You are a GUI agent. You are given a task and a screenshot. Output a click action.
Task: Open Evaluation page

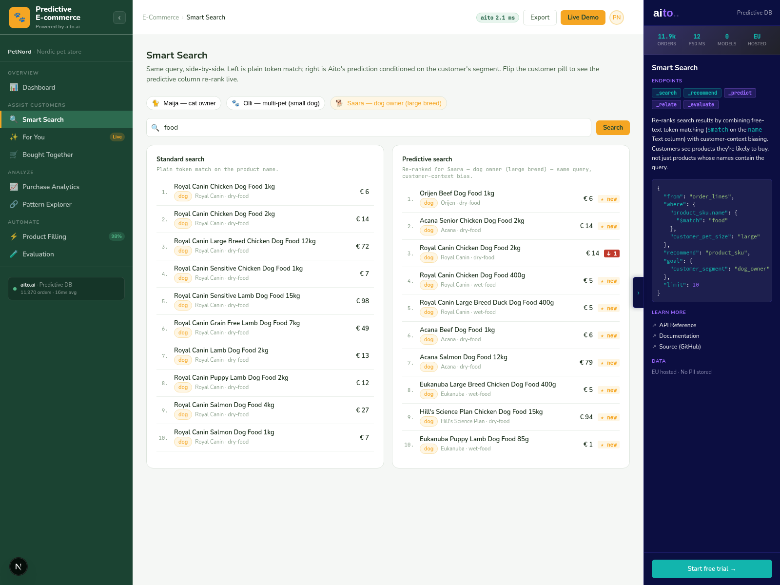(x=66, y=254)
